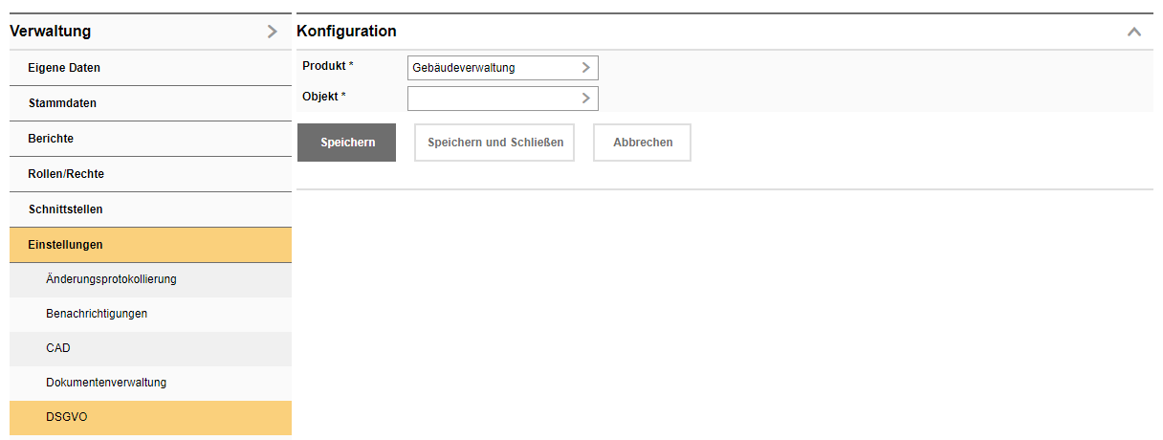Open Eigene Daten menu item
The height and width of the screenshot is (440, 1163).
click(64, 68)
